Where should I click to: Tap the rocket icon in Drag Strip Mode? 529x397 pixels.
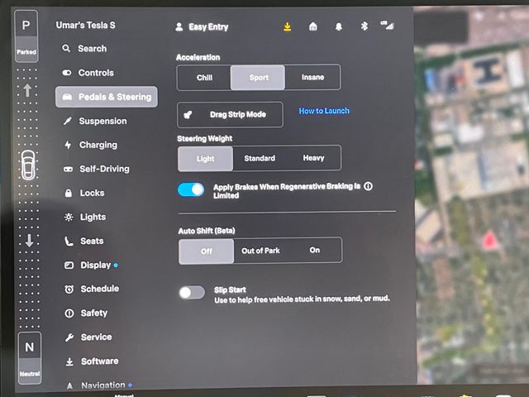click(188, 115)
